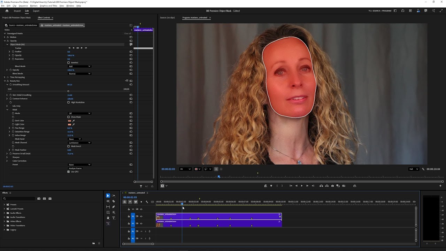Toggle V1 track output eye
This screenshot has height=251, width=446.
pyautogui.click(x=141, y=223)
